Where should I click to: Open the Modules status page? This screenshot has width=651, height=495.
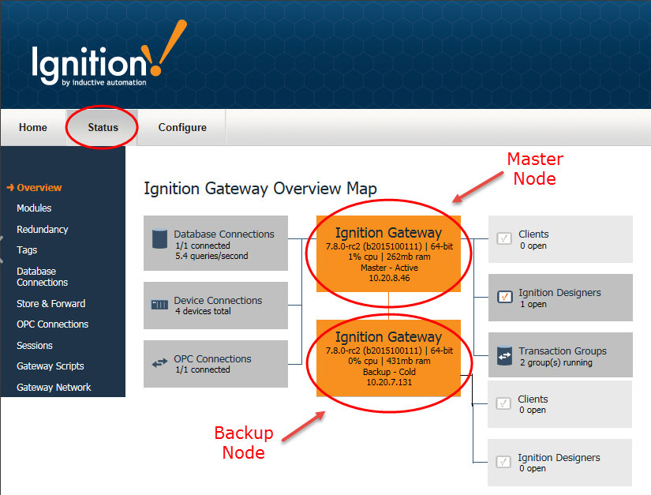tap(34, 208)
